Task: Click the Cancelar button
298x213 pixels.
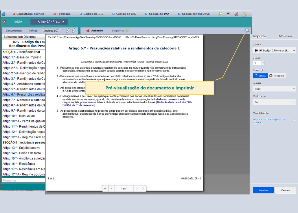Action: click(x=286, y=190)
